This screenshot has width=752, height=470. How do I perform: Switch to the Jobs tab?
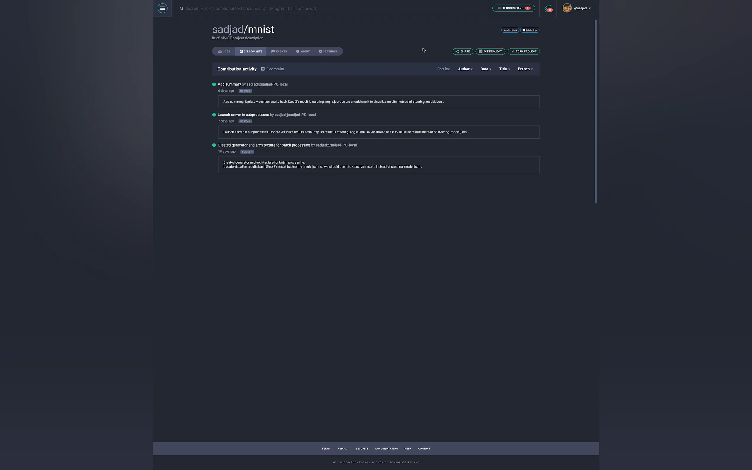click(x=224, y=51)
